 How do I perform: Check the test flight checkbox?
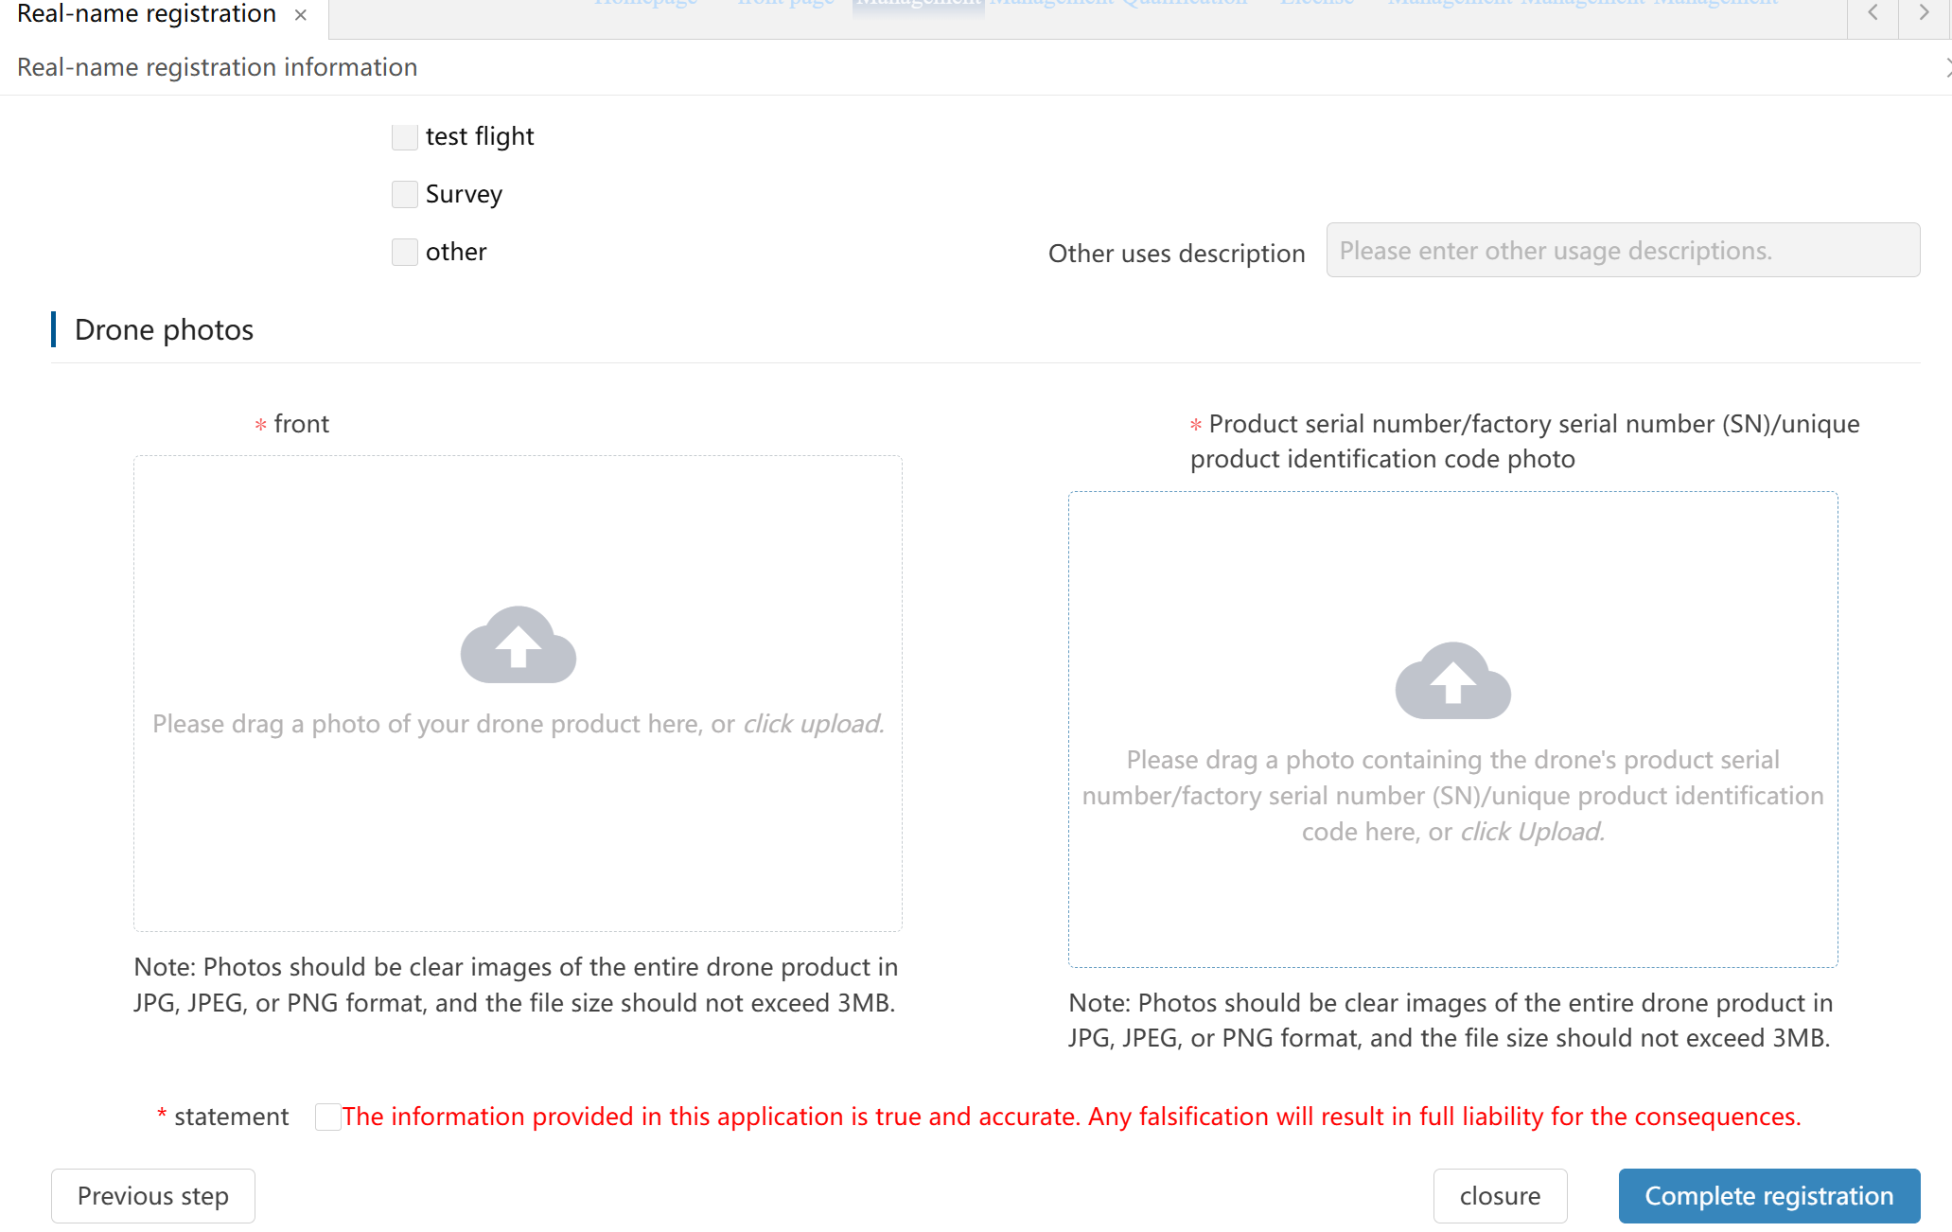click(x=405, y=137)
